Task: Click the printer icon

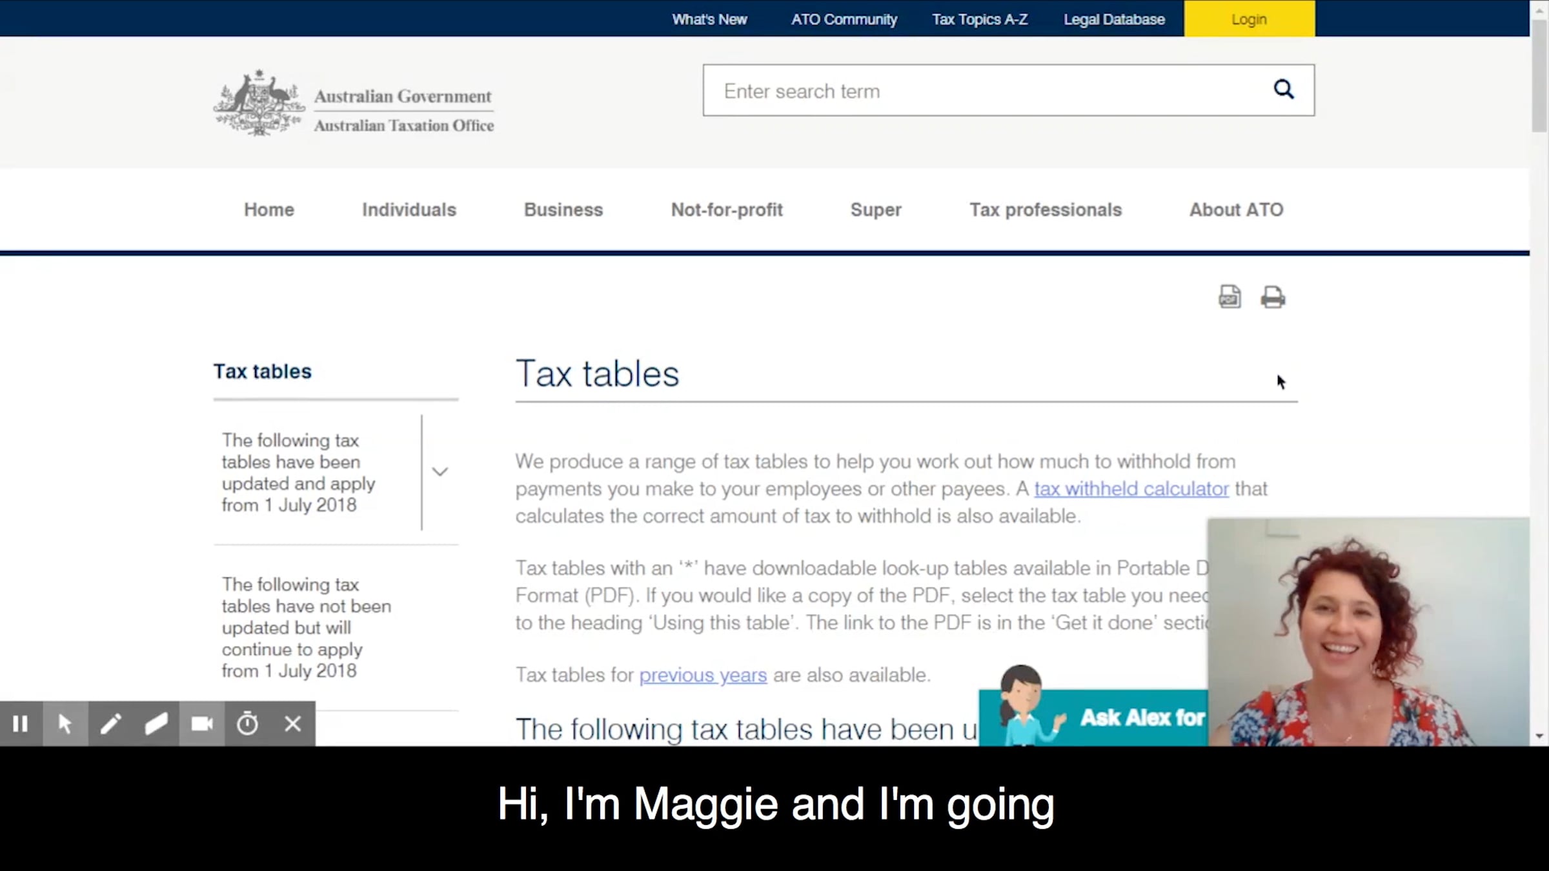Action: coord(1273,297)
